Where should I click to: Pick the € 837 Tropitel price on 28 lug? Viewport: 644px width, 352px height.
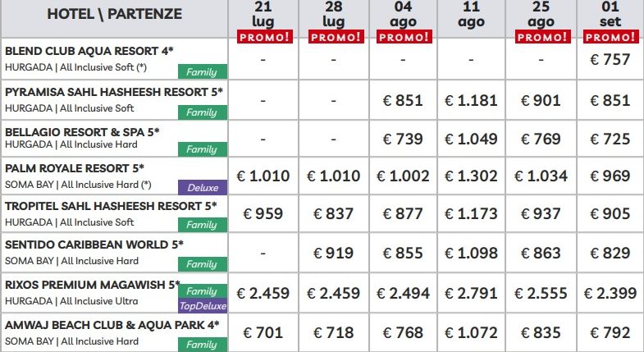click(x=333, y=213)
